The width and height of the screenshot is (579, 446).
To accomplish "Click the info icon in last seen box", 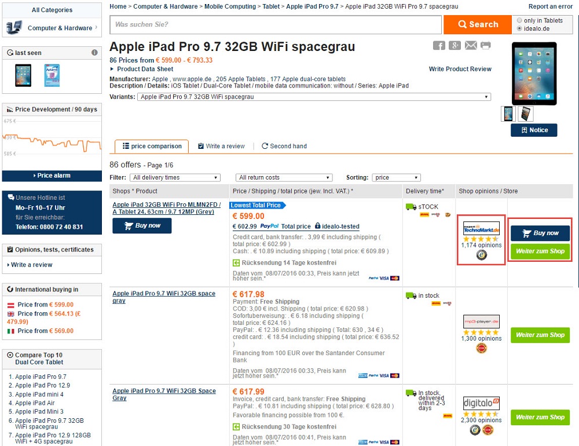I will point(94,53).
